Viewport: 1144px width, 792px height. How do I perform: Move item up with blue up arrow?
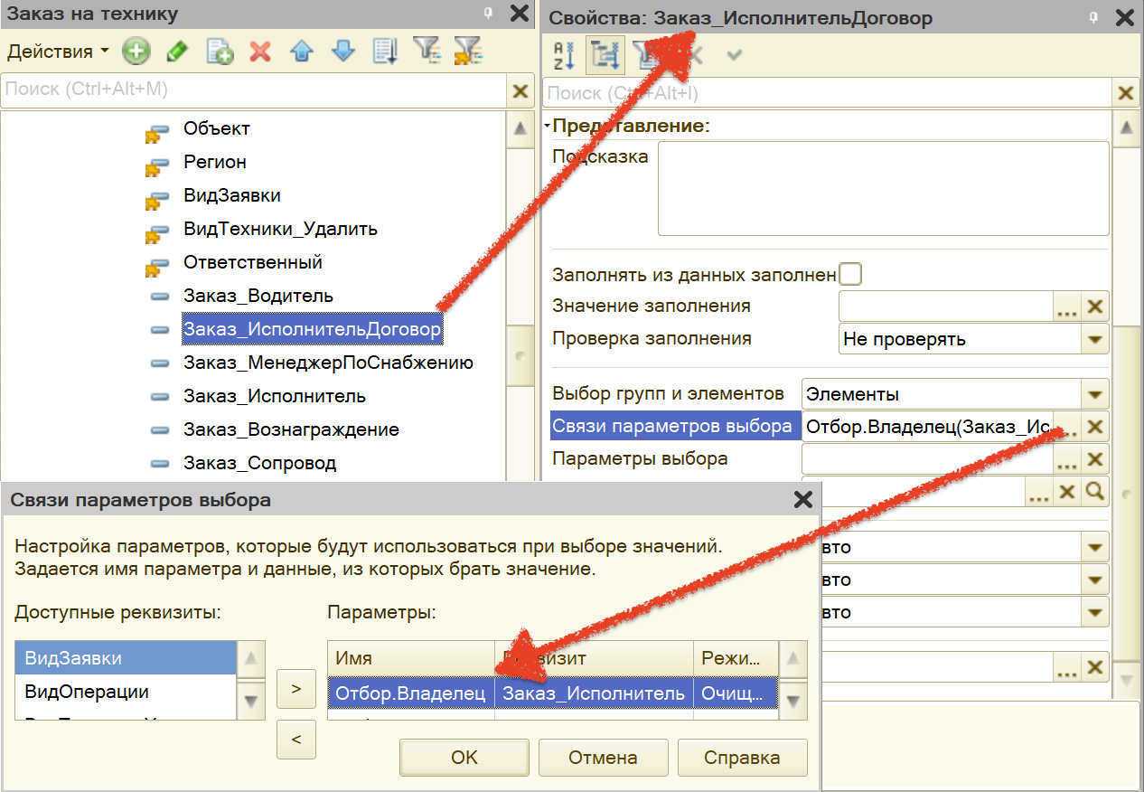302,52
